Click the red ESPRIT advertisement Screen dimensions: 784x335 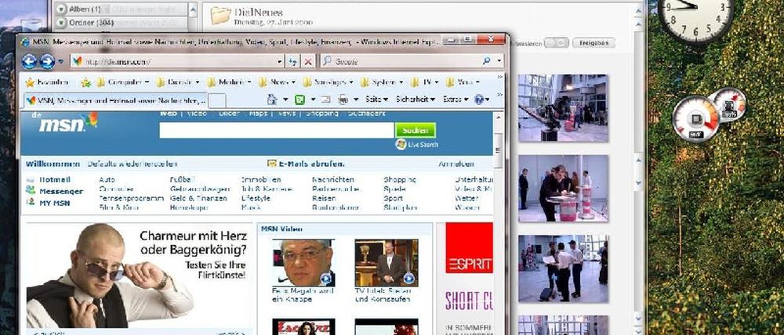pyautogui.click(x=469, y=248)
